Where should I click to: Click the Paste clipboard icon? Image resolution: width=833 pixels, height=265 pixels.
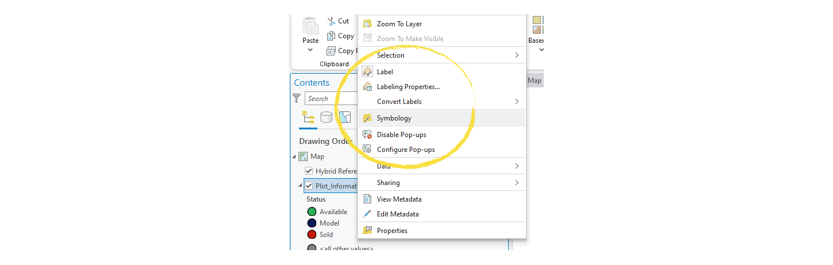[x=311, y=26]
